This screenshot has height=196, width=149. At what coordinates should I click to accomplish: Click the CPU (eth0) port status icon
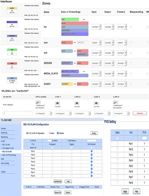[x=38, y=102]
